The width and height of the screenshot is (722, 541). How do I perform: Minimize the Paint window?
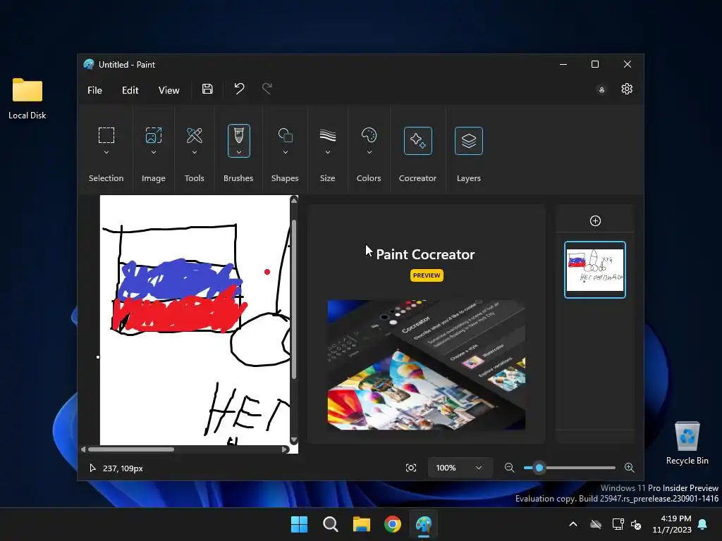(x=563, y=64)
